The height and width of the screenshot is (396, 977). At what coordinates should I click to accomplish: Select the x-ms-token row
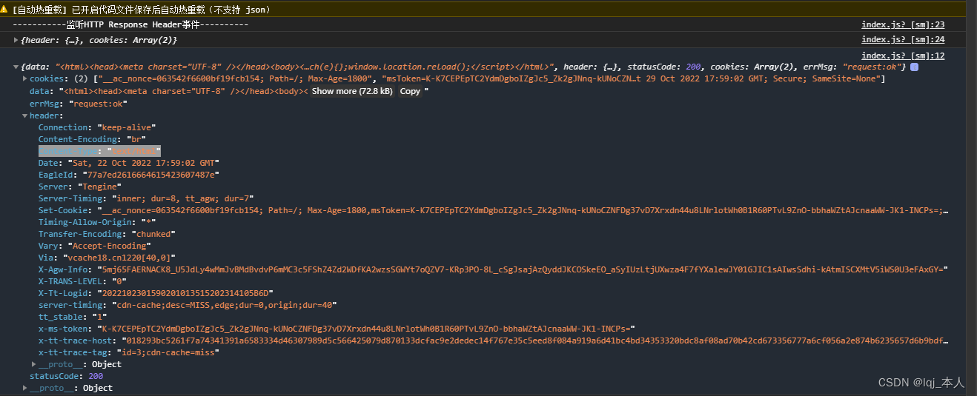[337, 329]
